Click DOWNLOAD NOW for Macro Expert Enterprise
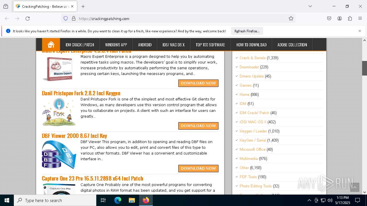 point(198,83)
